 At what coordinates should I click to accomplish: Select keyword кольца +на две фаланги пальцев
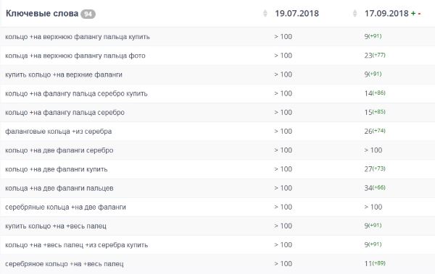coord(59,188)
